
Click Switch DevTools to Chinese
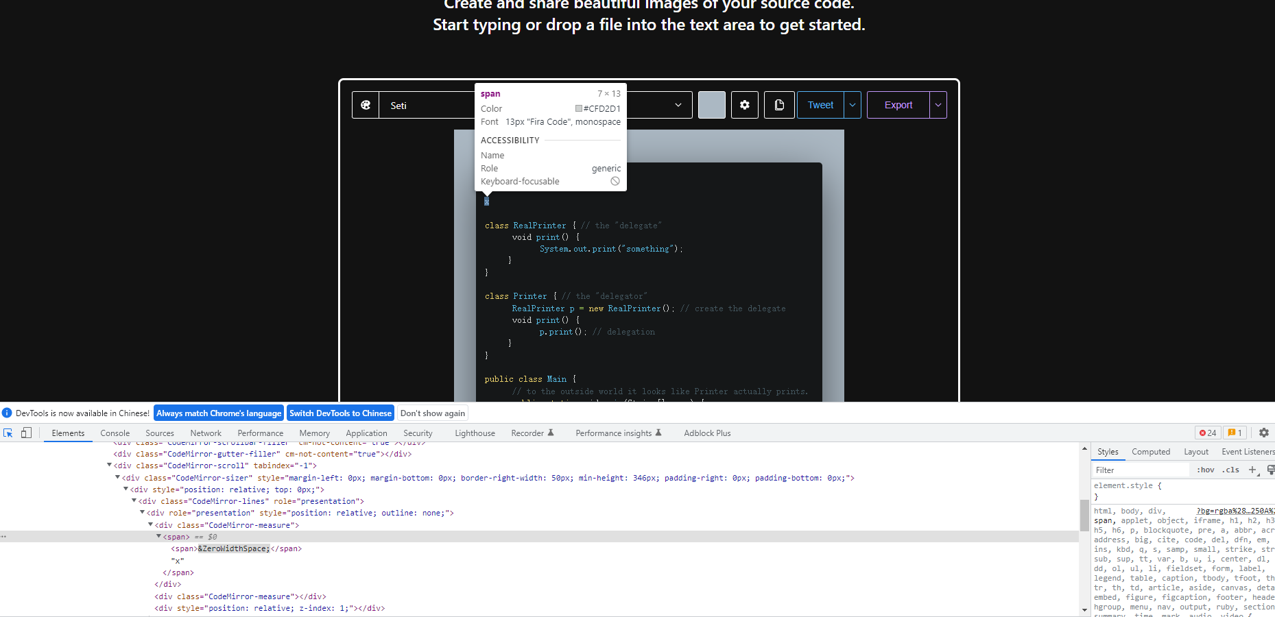(x=340, y=413)
